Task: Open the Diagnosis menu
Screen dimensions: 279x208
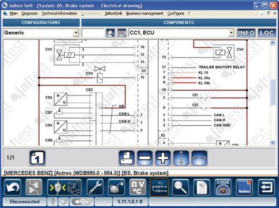Action: [30, 13]
